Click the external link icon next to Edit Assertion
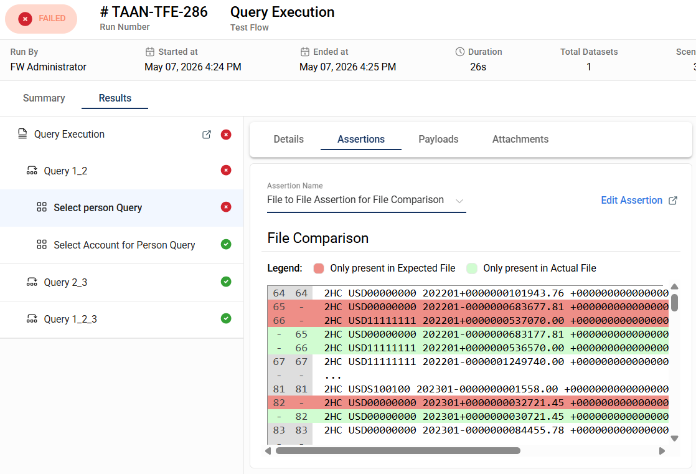This screenshot has height=474, width=696. 673,201
